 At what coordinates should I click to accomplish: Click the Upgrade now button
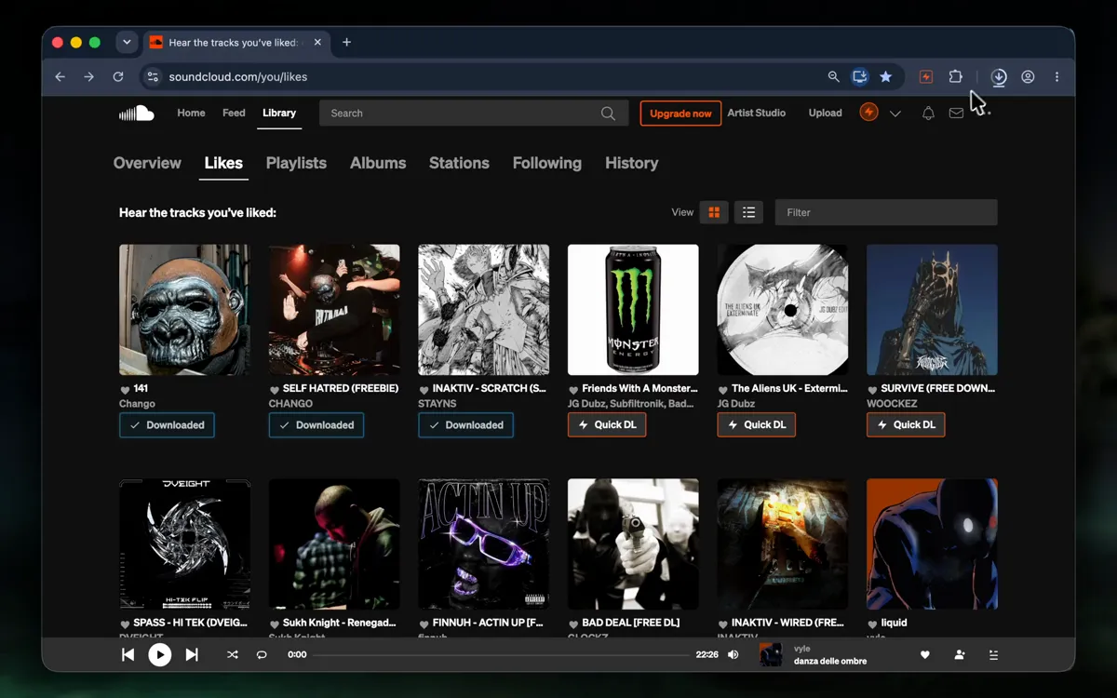tap(680, 114)
